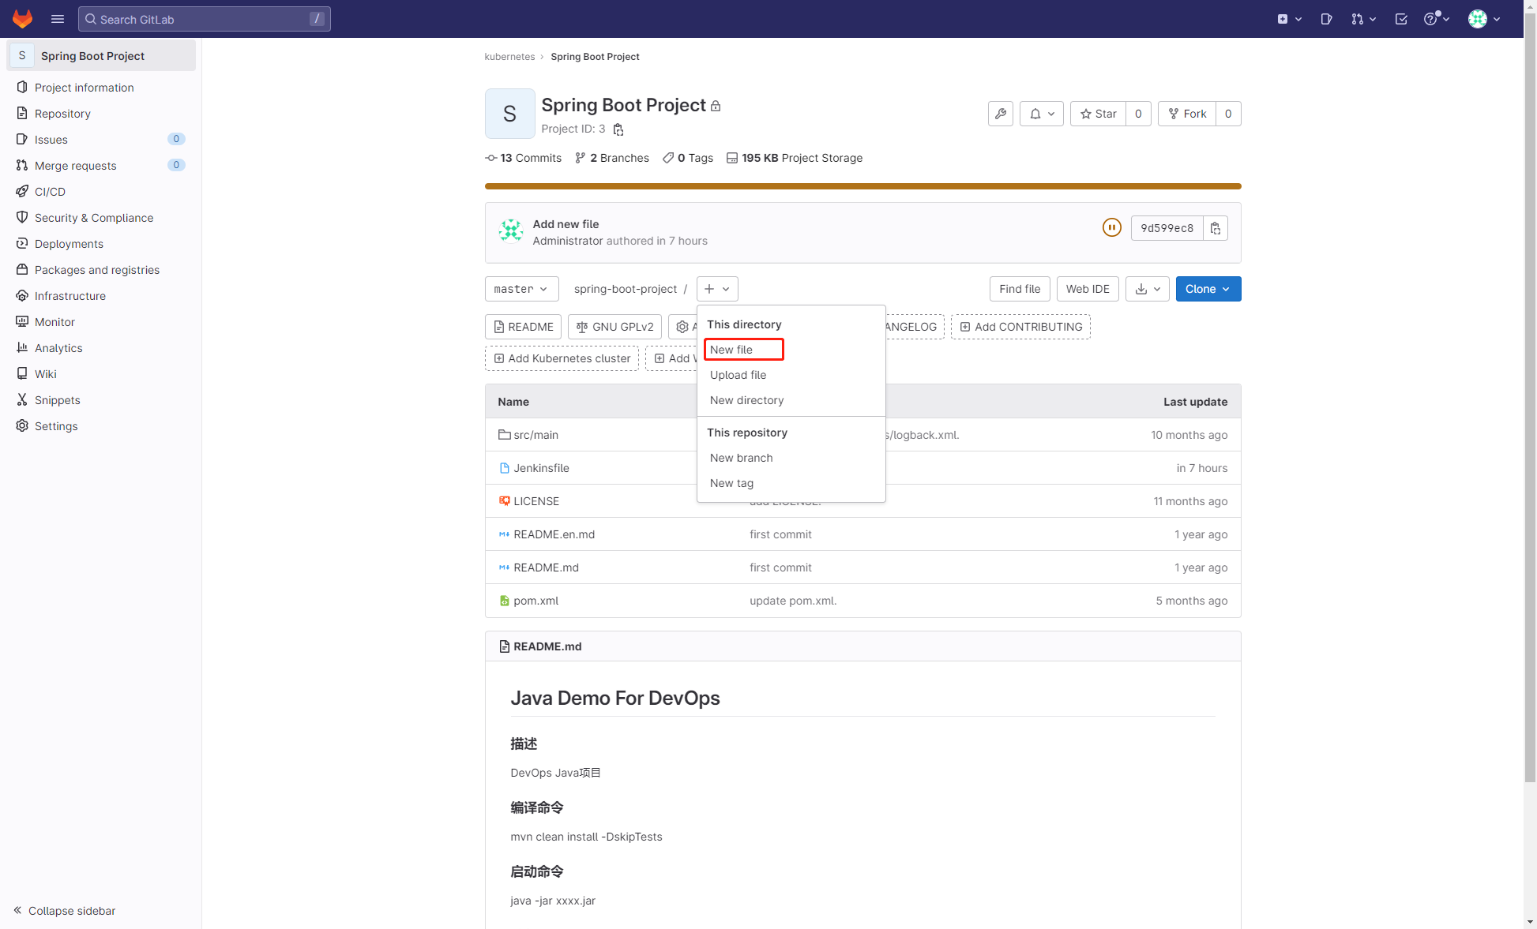The width and height of the screenshot is (1537, 929).
Task: Open the master branch dropdown
Action: coord(521,289)
